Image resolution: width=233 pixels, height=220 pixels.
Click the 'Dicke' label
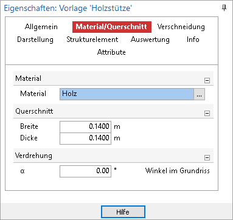(x=29, y=138)
